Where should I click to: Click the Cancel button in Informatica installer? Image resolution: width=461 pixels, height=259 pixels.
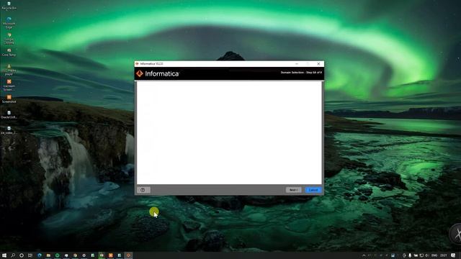[313, 190]
